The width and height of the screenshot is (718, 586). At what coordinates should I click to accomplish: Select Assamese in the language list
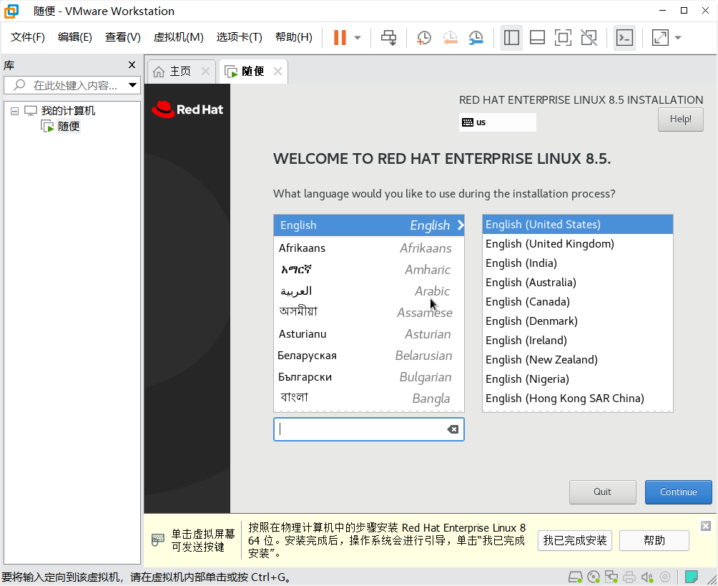pos(368,313)
